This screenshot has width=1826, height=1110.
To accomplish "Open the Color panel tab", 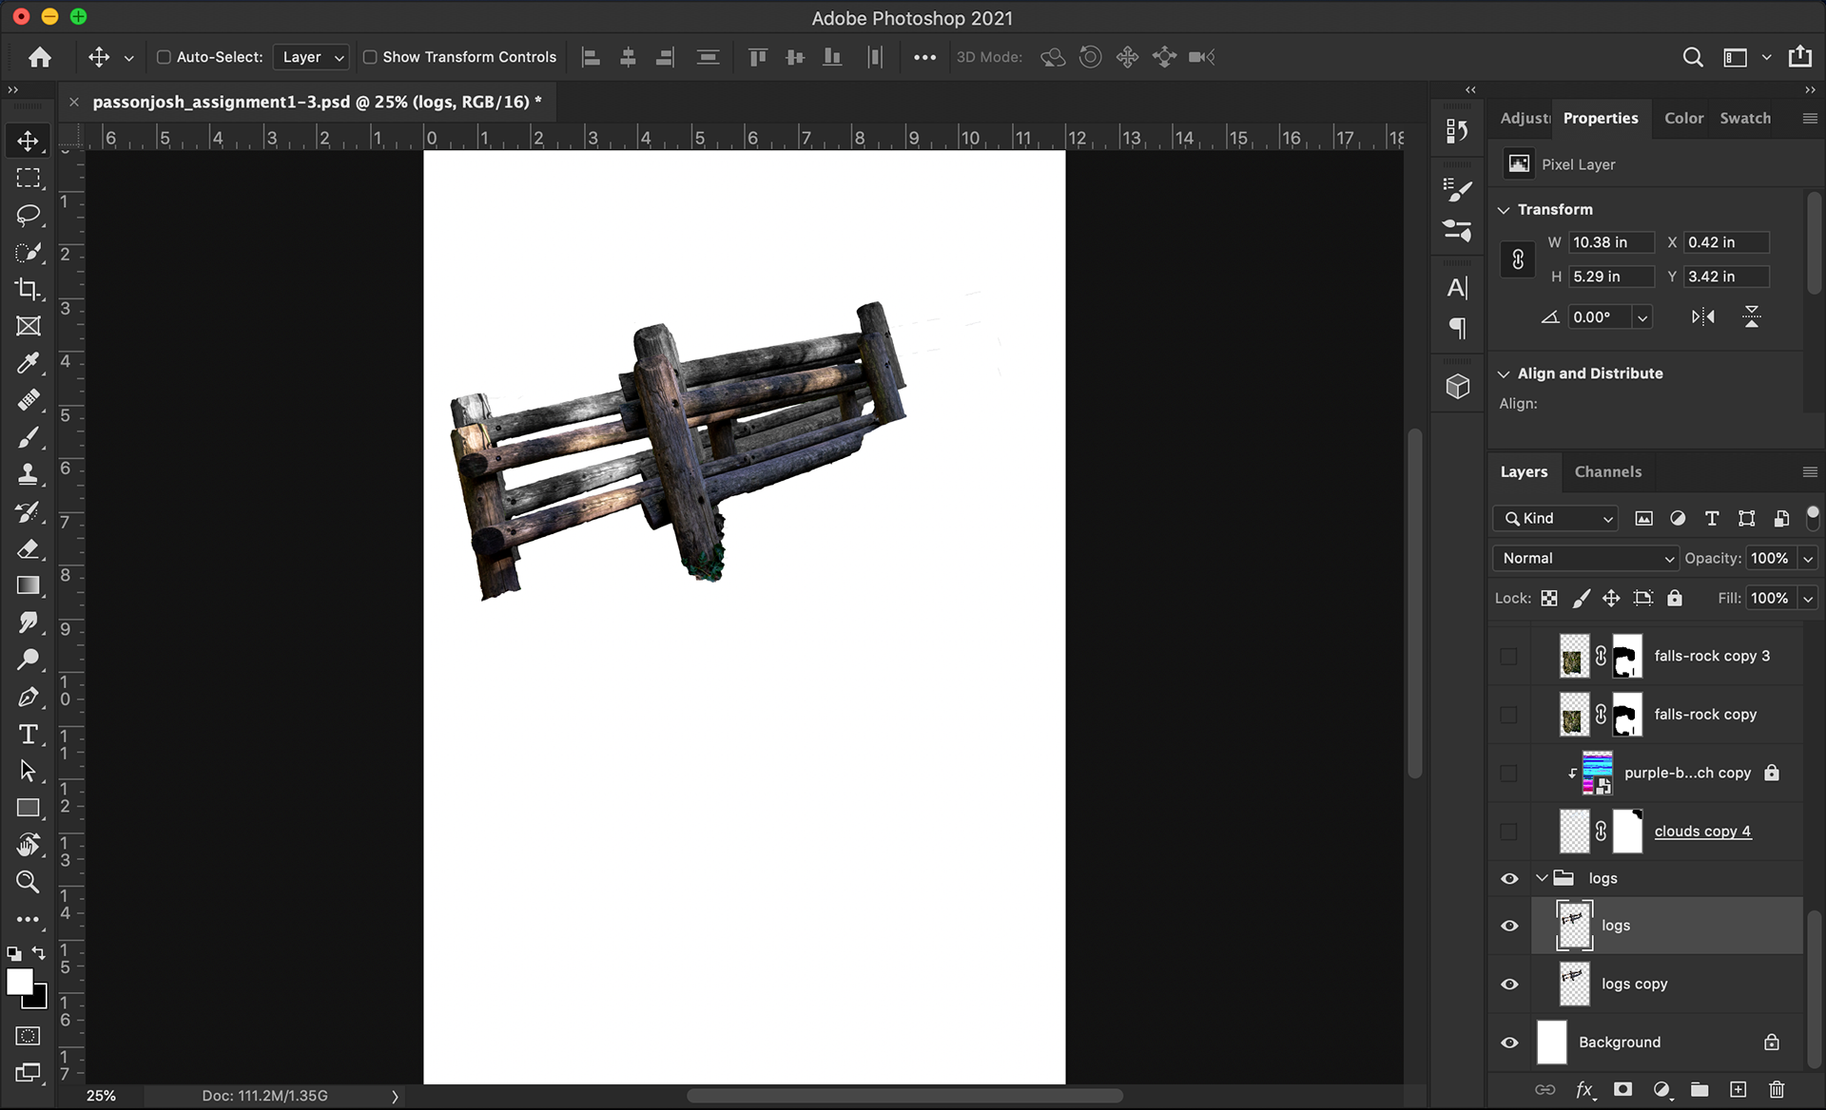I will coord(1683,119).
